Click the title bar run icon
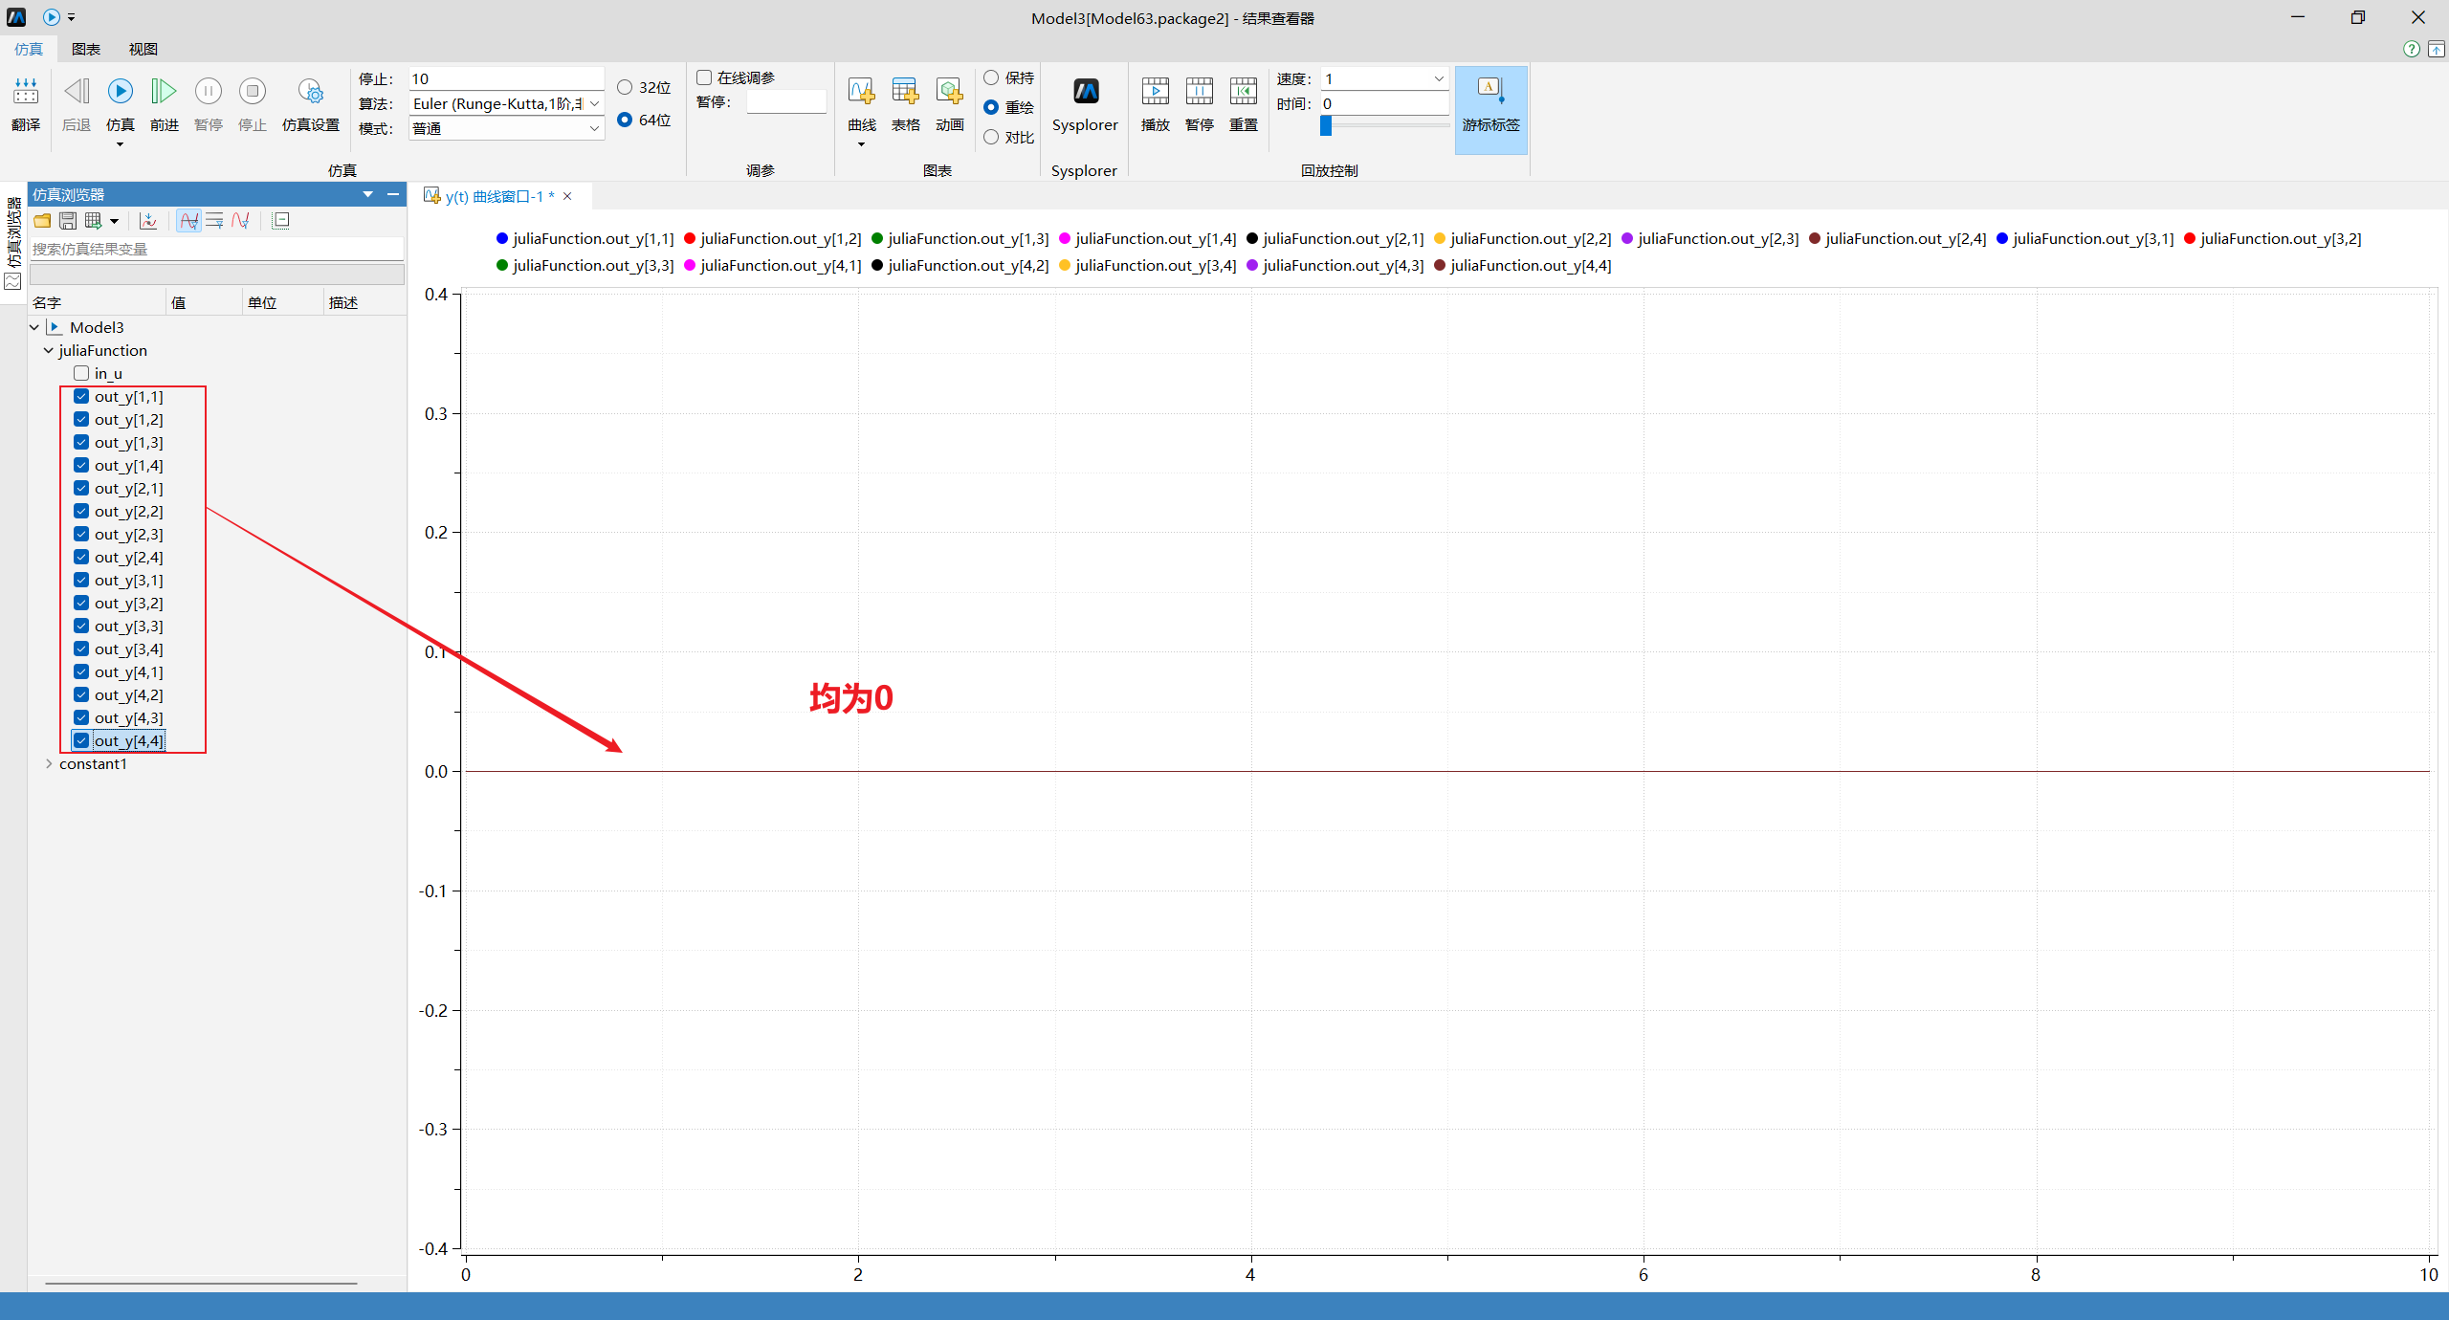 tap(52, 17)
